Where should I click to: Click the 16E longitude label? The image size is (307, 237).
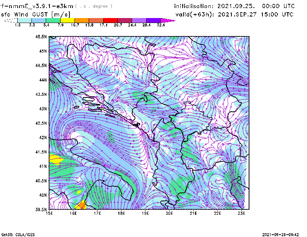pyautogui.click(x=73, y=213)
